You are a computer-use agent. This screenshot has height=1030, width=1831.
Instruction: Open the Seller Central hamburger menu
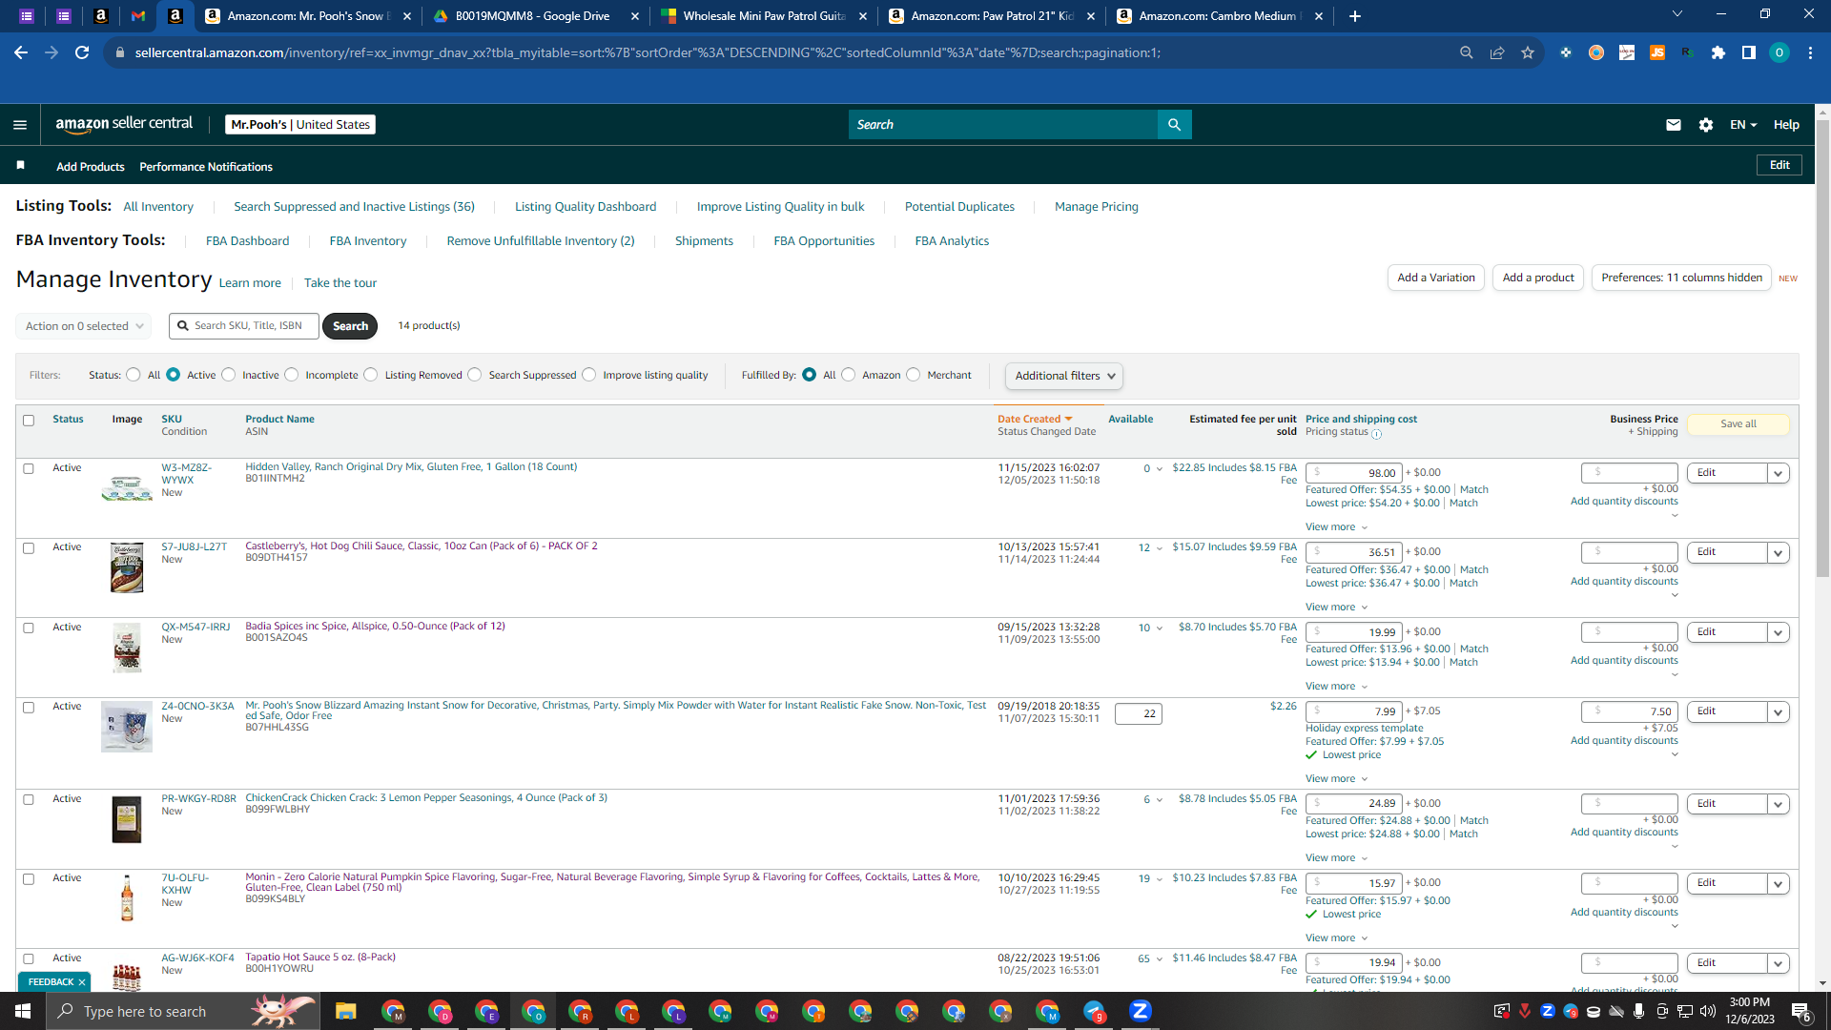20,125
